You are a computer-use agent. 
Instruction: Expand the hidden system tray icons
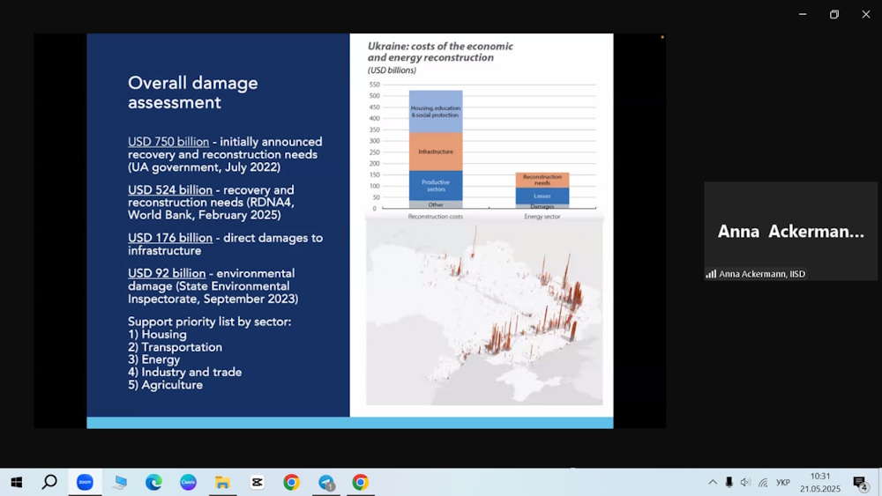[x=713, y=482]
